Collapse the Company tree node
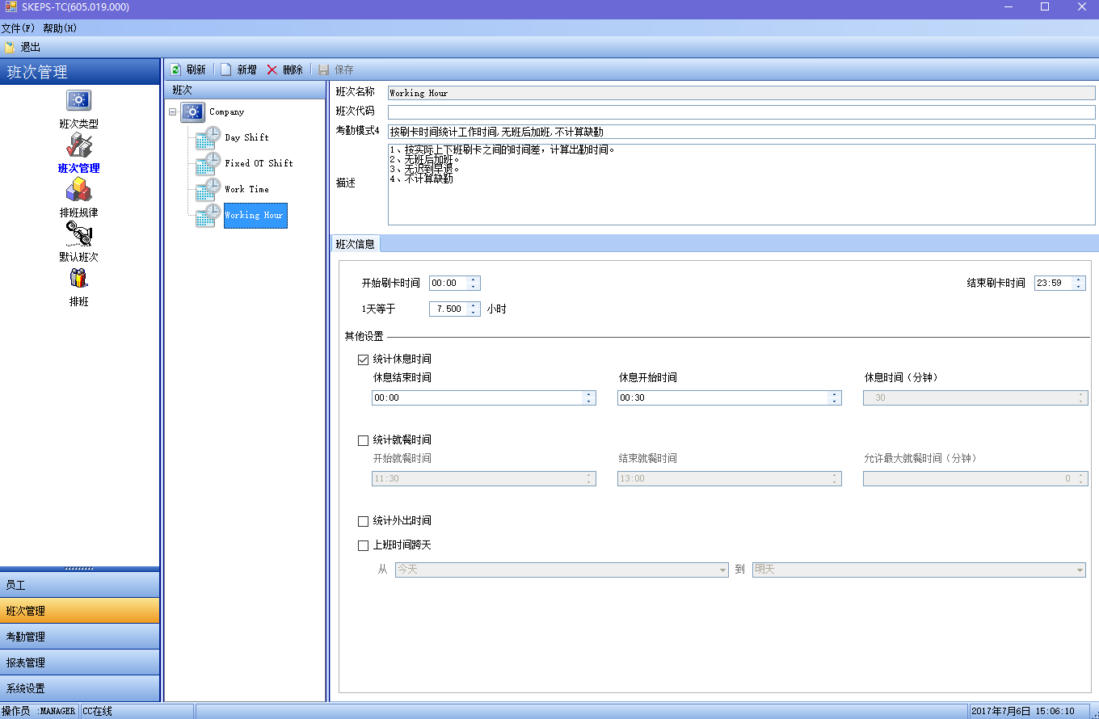The image size is (1099, 719). 173,112
